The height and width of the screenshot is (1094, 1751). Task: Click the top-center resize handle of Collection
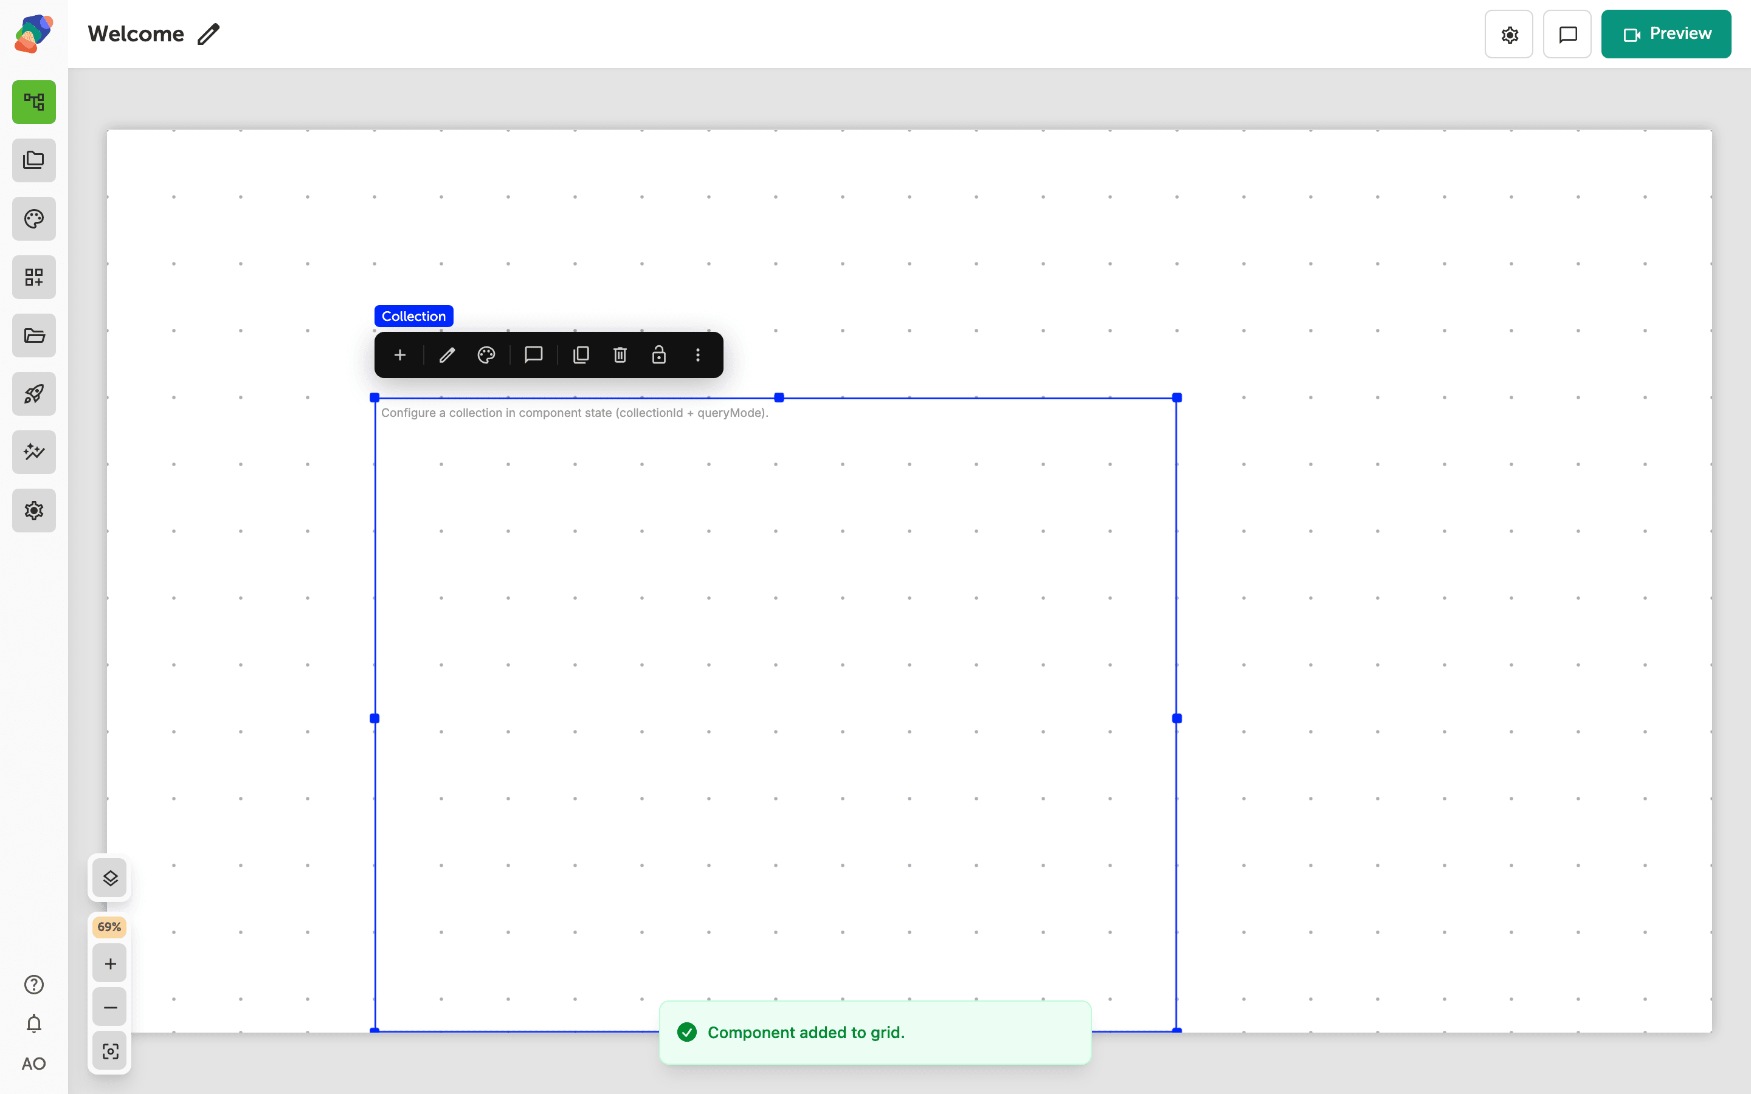(x=779, y=397)
